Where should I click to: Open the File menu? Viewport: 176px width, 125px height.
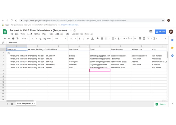11,34
